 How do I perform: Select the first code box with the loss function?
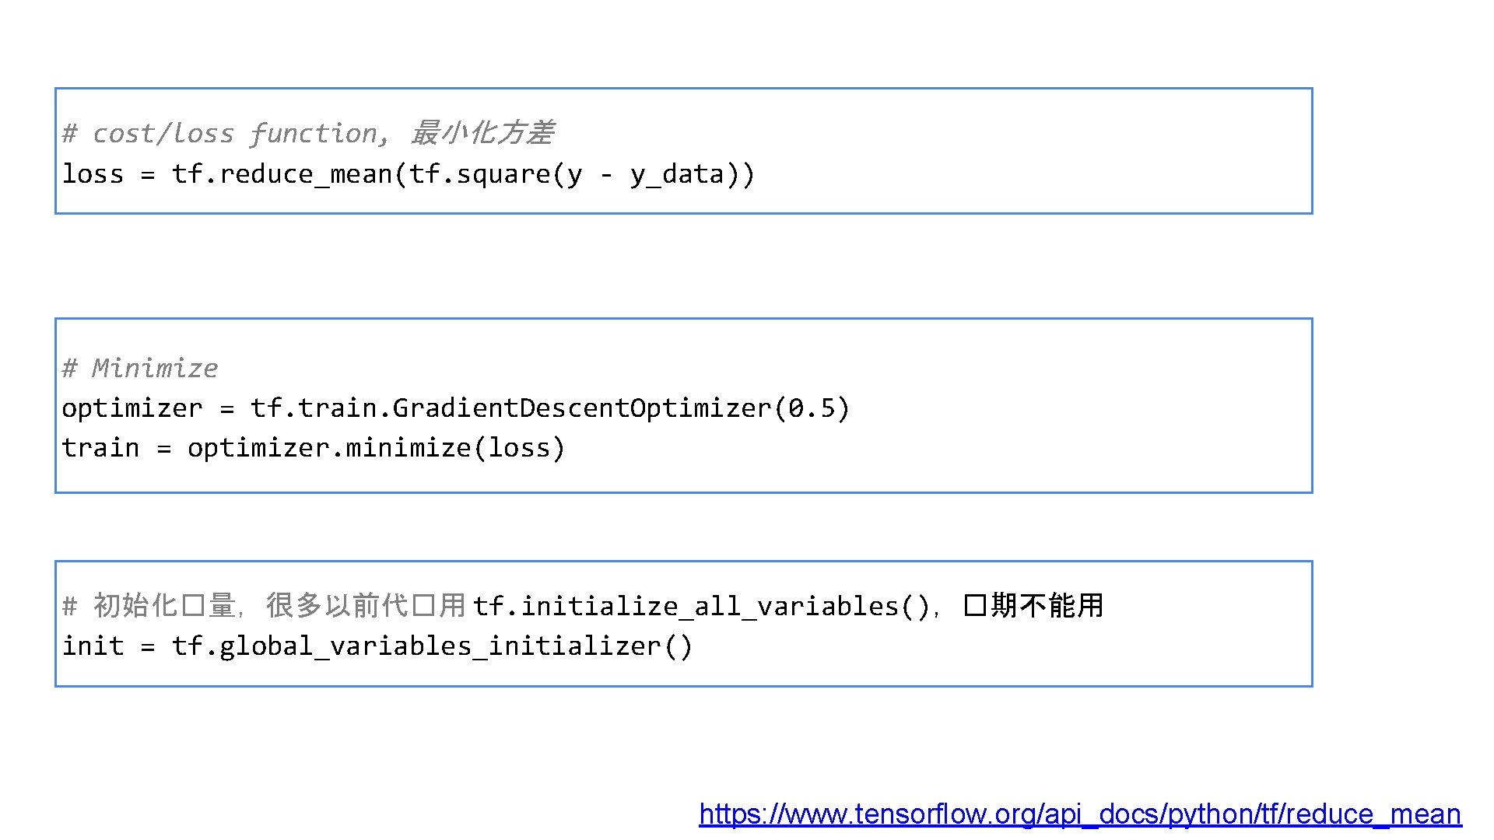pyautogui.click(x=1012, y=151)
